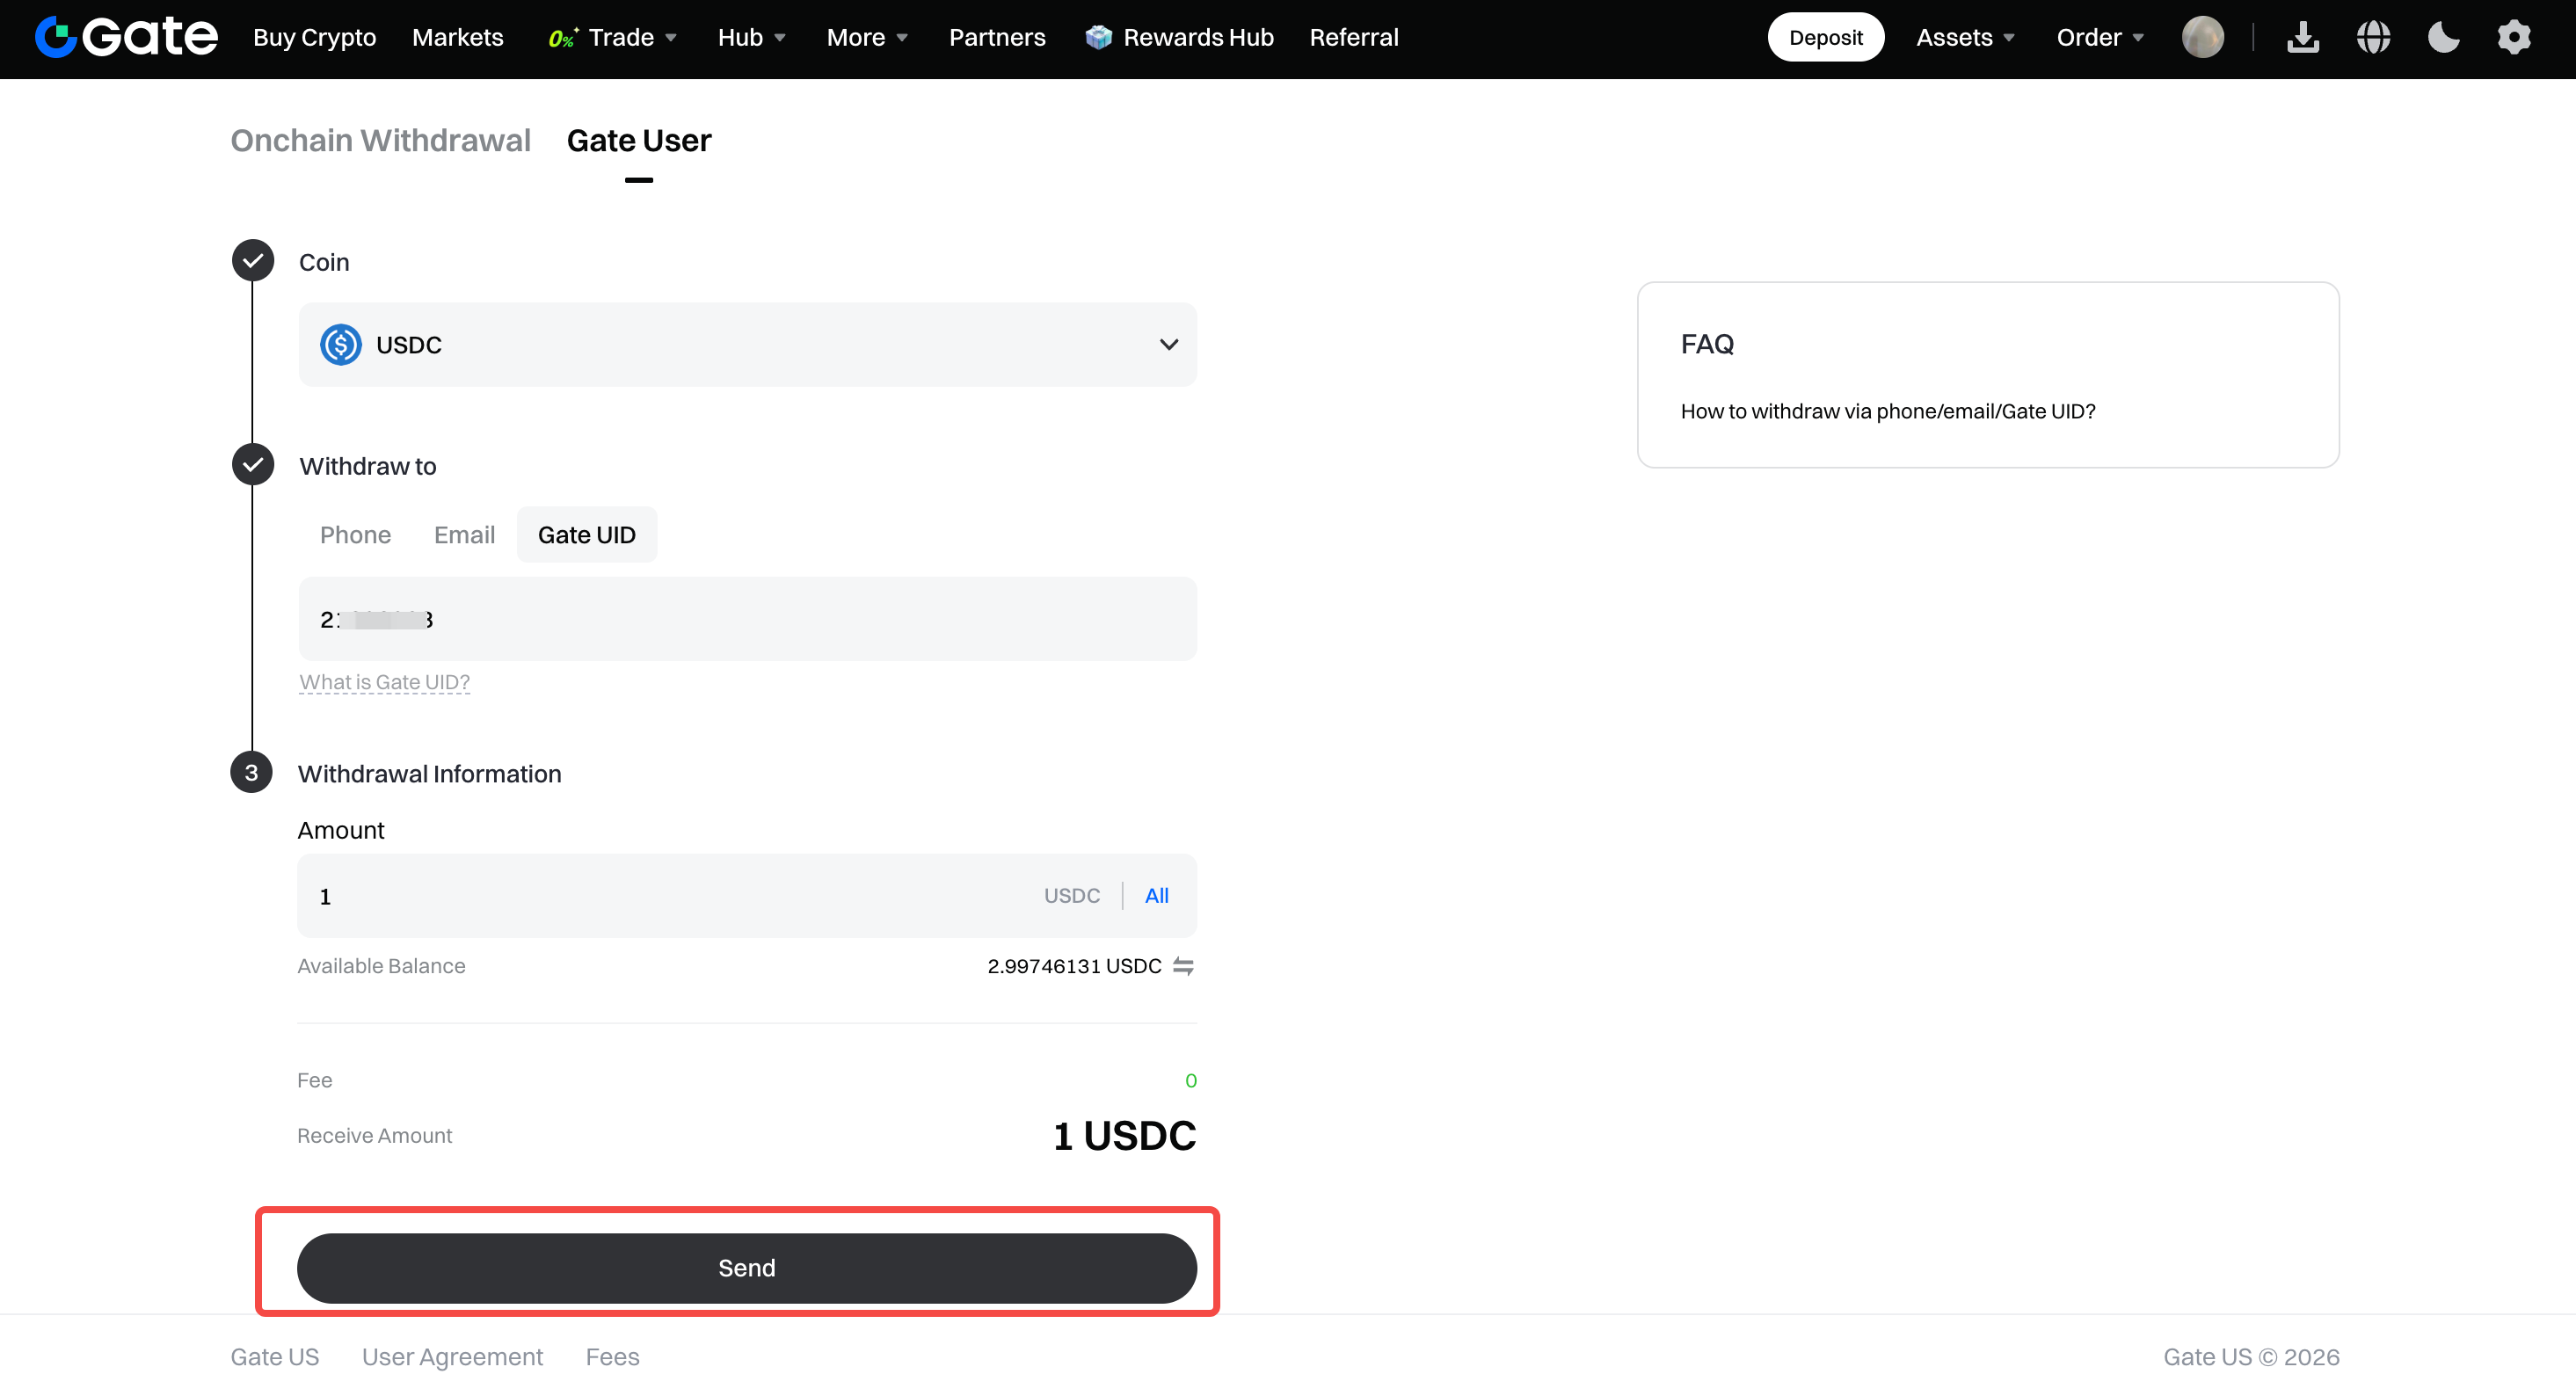Open the Rewards Hub gift icon

[x=1098, y=37]
